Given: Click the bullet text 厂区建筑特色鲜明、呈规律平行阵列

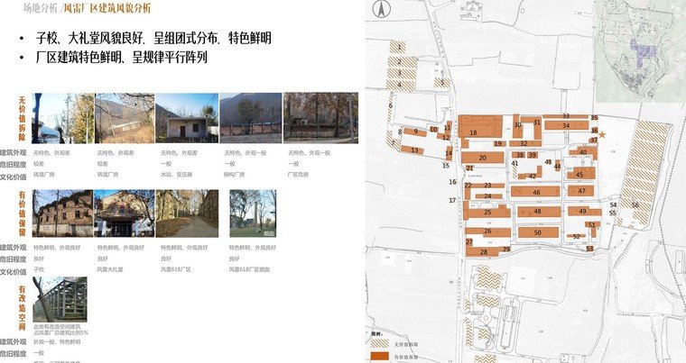Looking at the screenshot, I should (122, 58).
